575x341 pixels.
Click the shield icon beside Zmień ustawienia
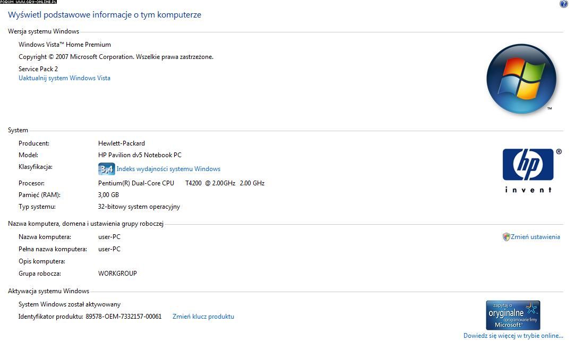click(x=506, y=237)
